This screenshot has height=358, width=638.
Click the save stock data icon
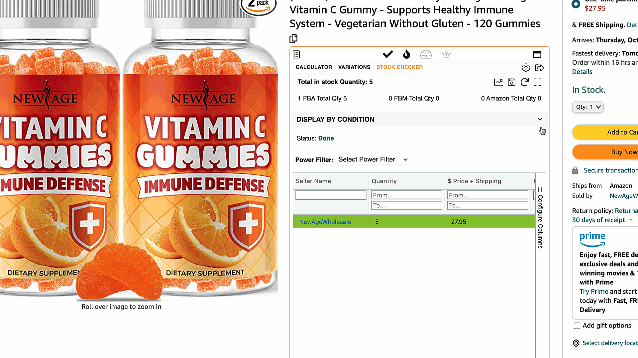(512, 82)
